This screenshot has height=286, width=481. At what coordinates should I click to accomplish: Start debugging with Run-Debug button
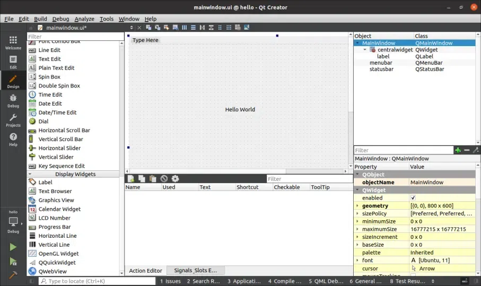[x=13, y=261]
